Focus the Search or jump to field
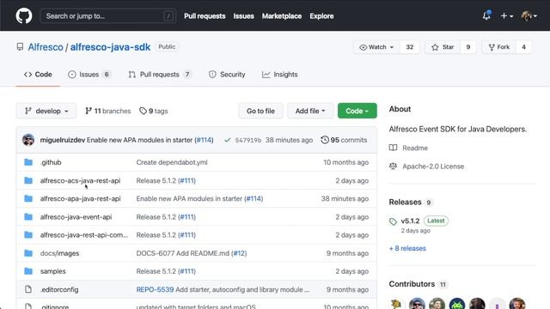 point(108,16)
